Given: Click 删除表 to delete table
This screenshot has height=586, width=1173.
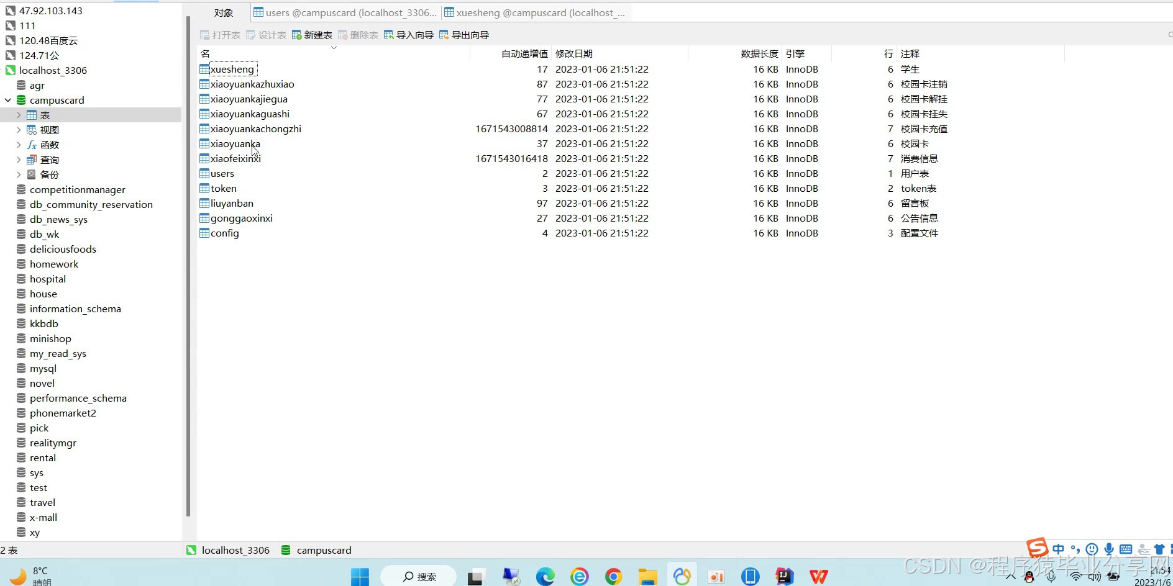Looking at the screenshot, I should [358, 35].
